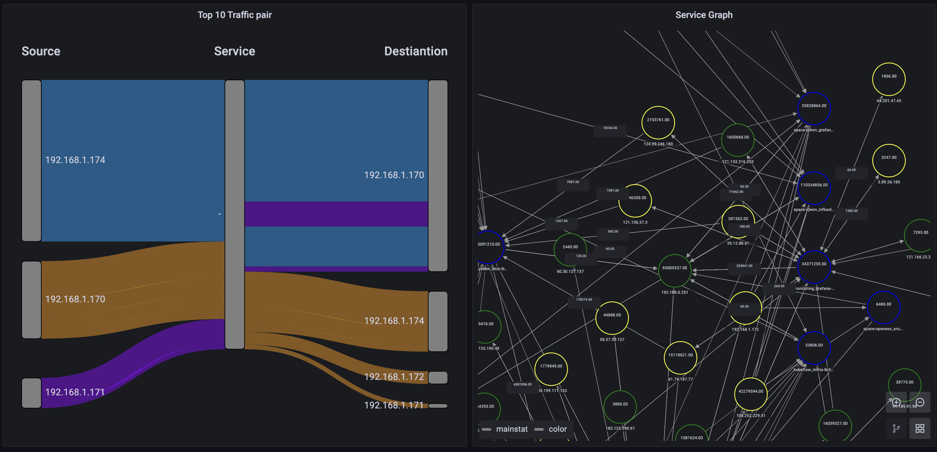
Task: Click the 192.168.0.251 node circle
Action: tap(674, 271)
